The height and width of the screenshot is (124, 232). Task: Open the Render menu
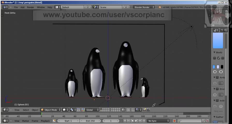click(x=31, y=7)
